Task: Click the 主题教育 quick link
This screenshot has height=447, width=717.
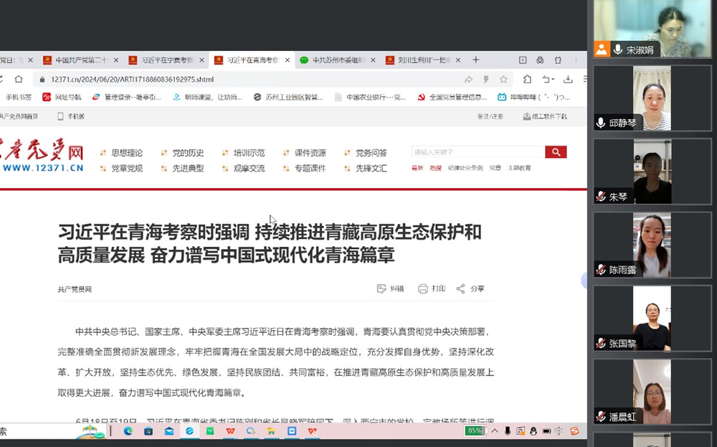Action: tap(519, 168)
